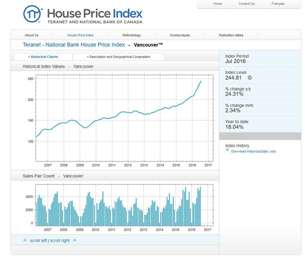
Task: Click the Vancouver title text
Action: (148, 45)
